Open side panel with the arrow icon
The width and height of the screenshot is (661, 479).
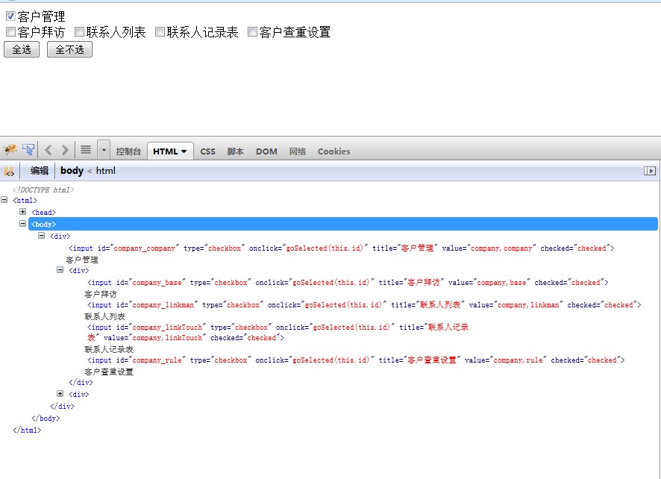[x=650, y=171]
